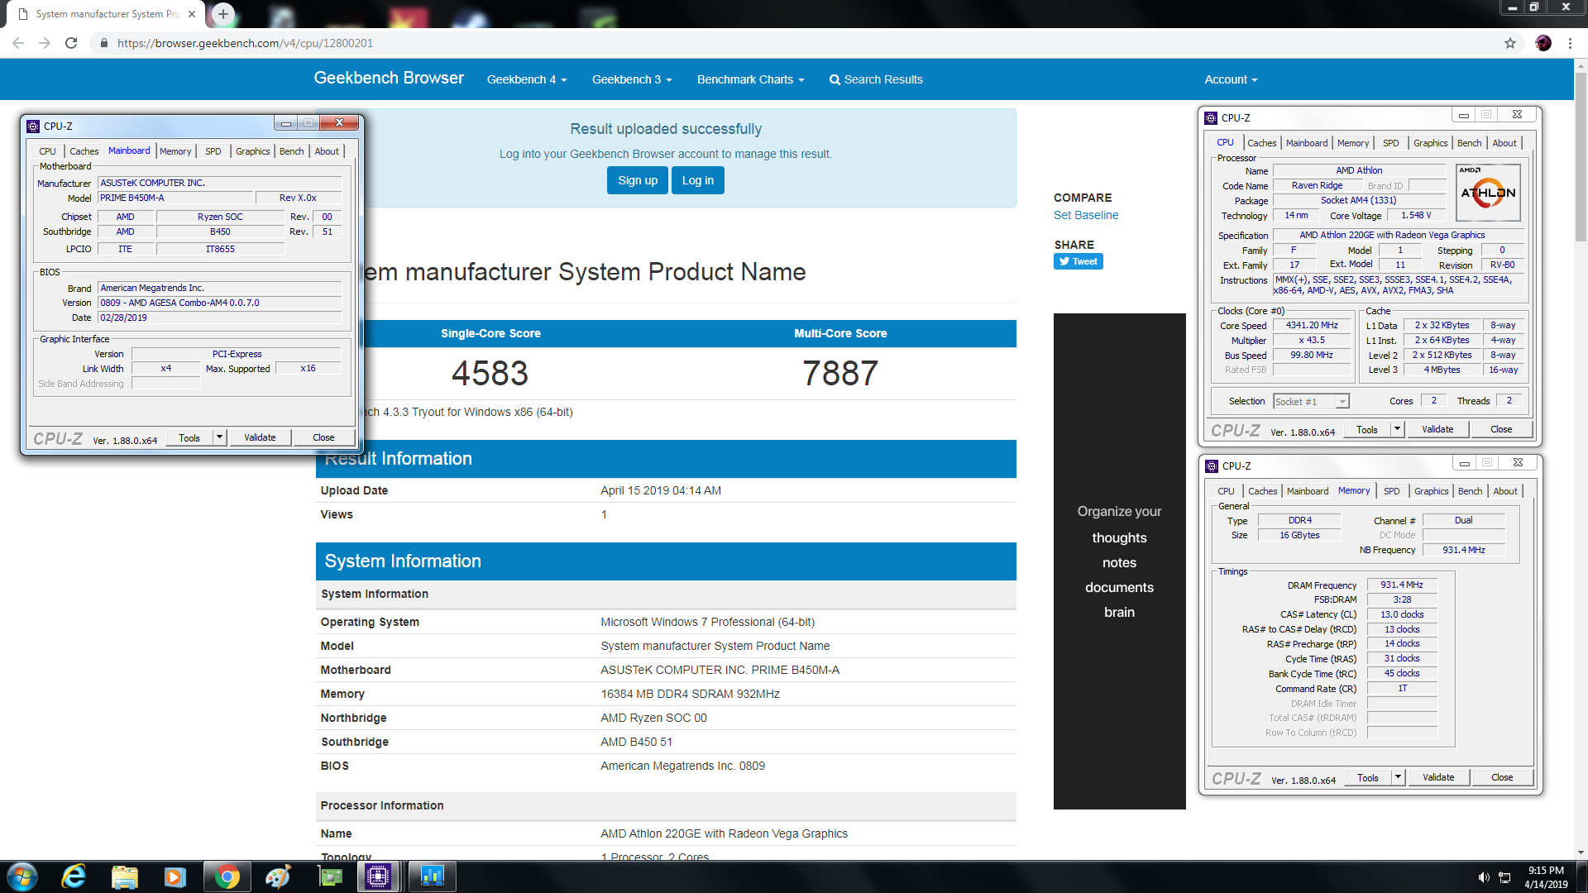Select single-core score 4583
Viewport: 1588px width, 893px height.
[x=490, y=373]
